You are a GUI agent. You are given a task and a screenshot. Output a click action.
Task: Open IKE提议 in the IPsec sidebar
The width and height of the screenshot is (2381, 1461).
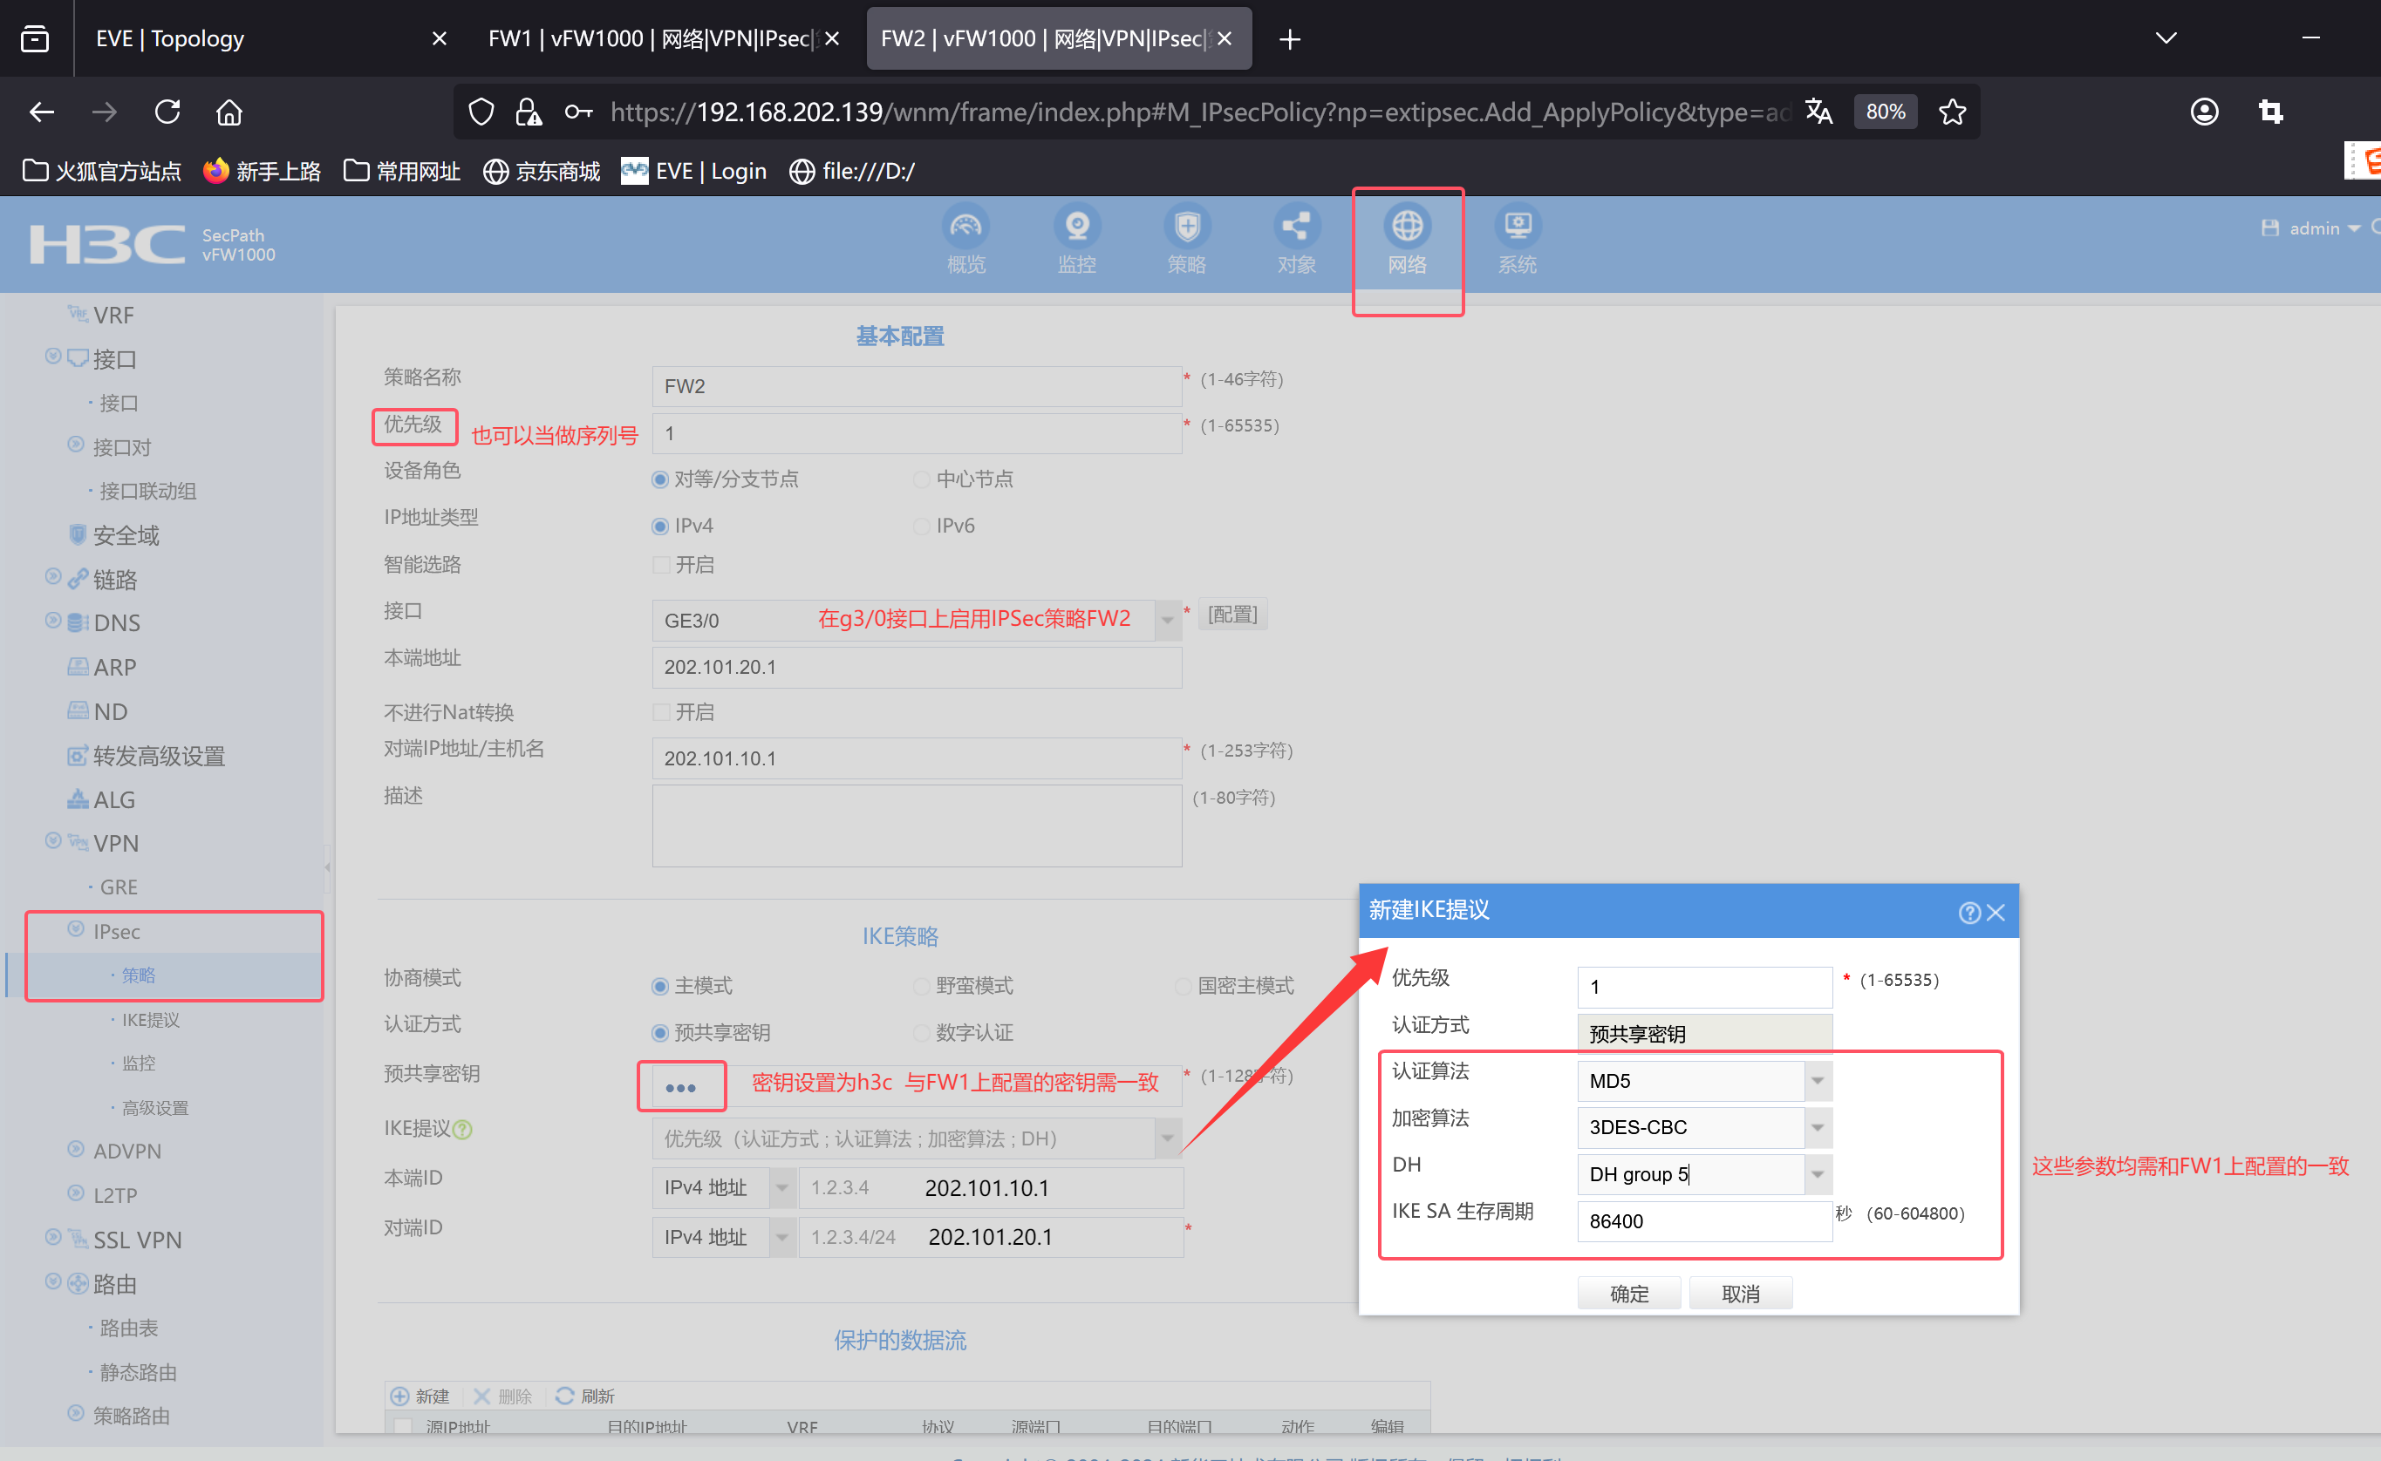[150, 1019]
